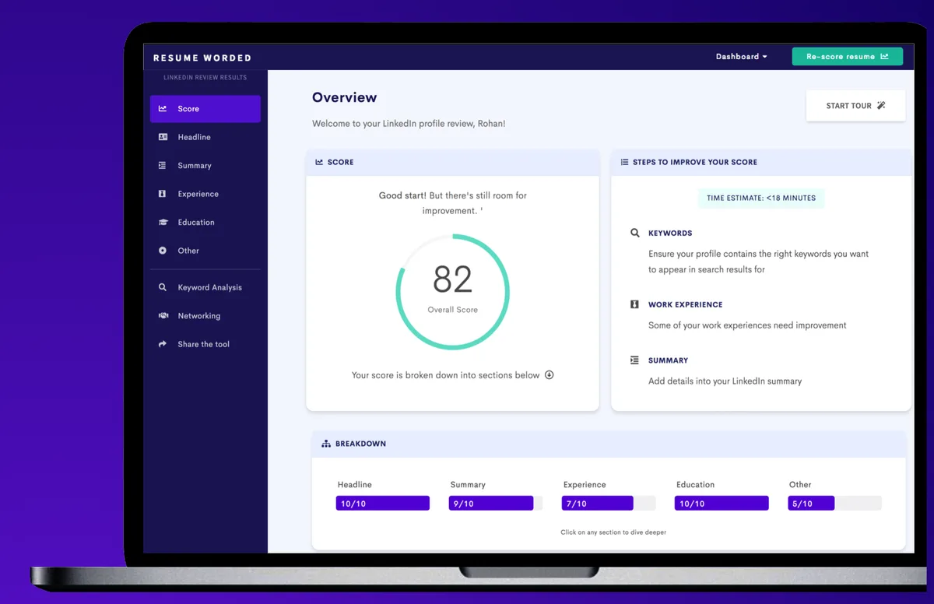Click 'Click on any section to dive deeper'
Image resolution: width=934 pixels, height=604 pixels.
[613, 532]
